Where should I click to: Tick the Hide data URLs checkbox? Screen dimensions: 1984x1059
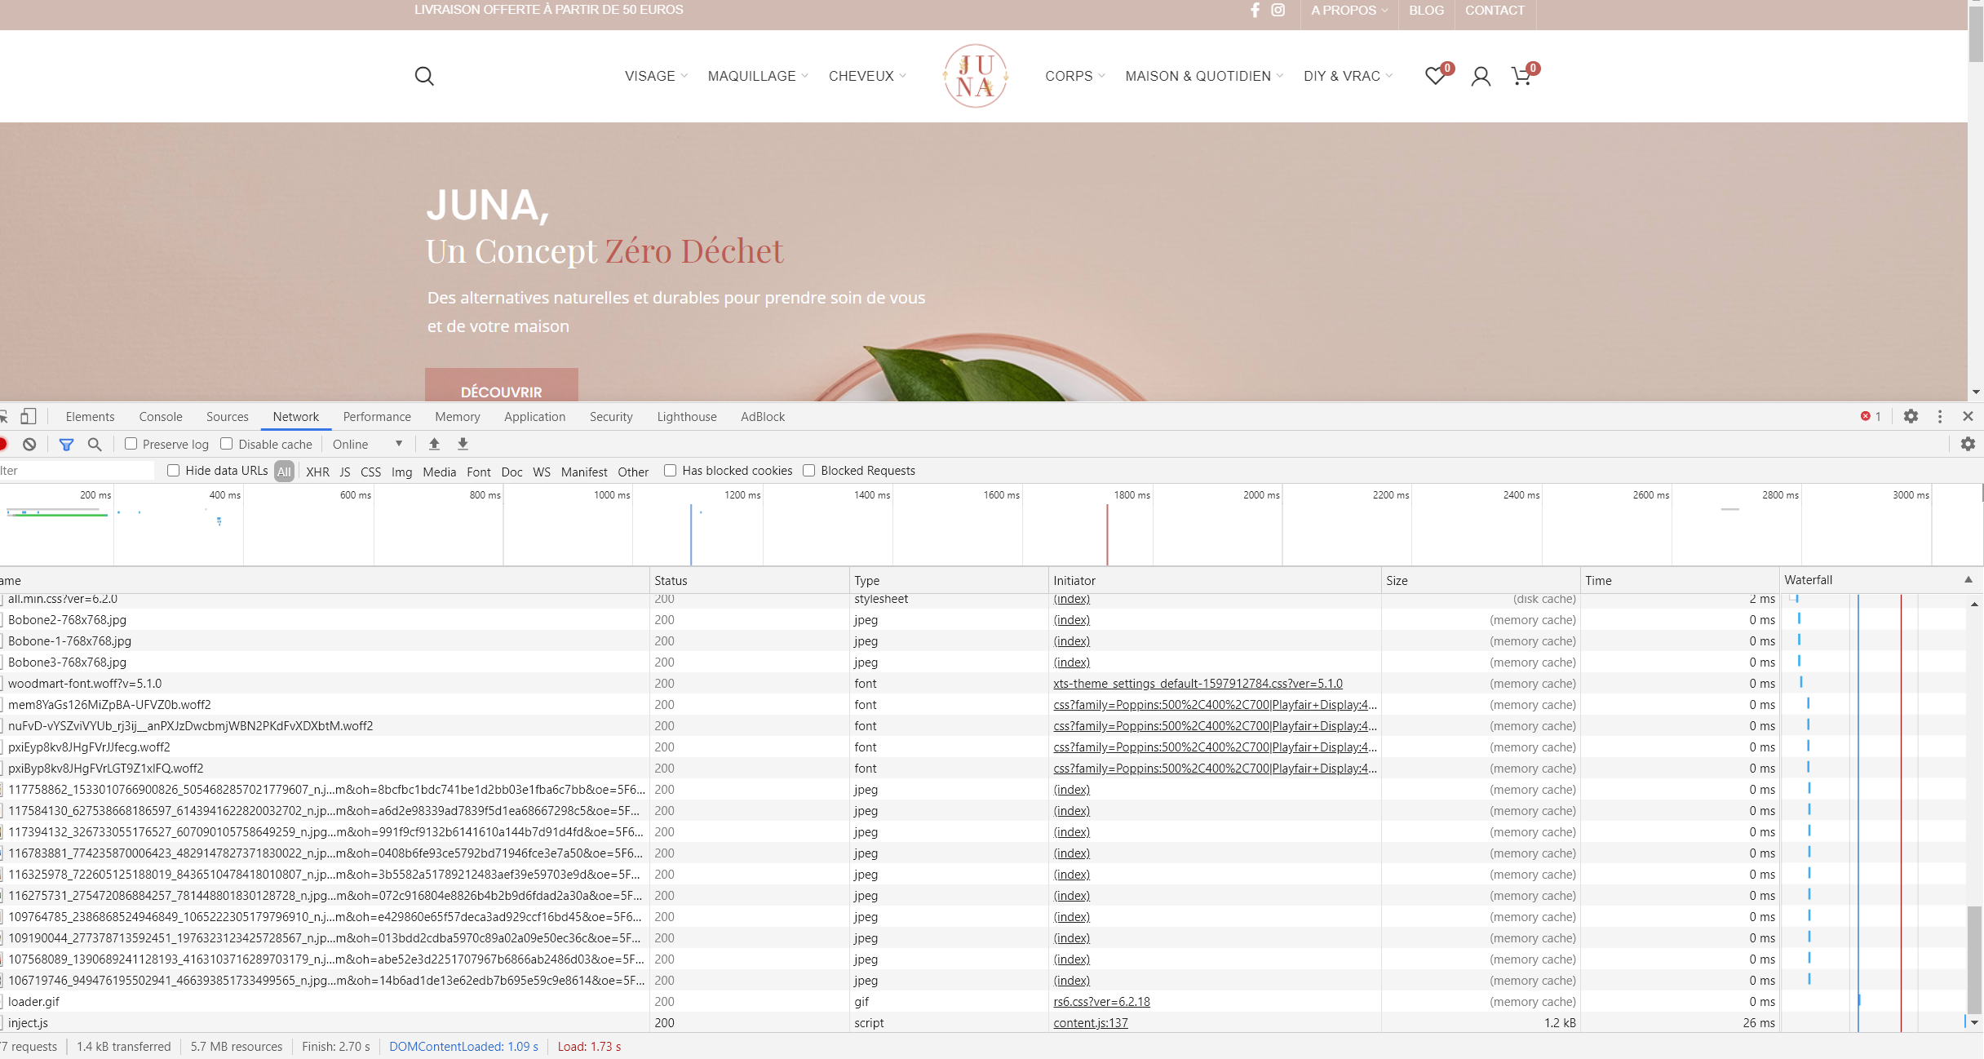[x=174, y=470]
